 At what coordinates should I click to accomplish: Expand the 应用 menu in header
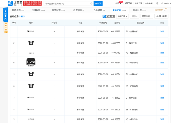tap(118, 3)
